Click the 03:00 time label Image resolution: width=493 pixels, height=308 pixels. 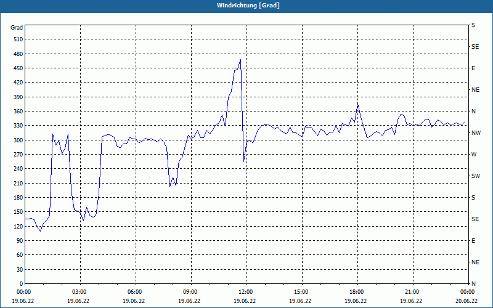pyautogui.click(x=79, y=292)
